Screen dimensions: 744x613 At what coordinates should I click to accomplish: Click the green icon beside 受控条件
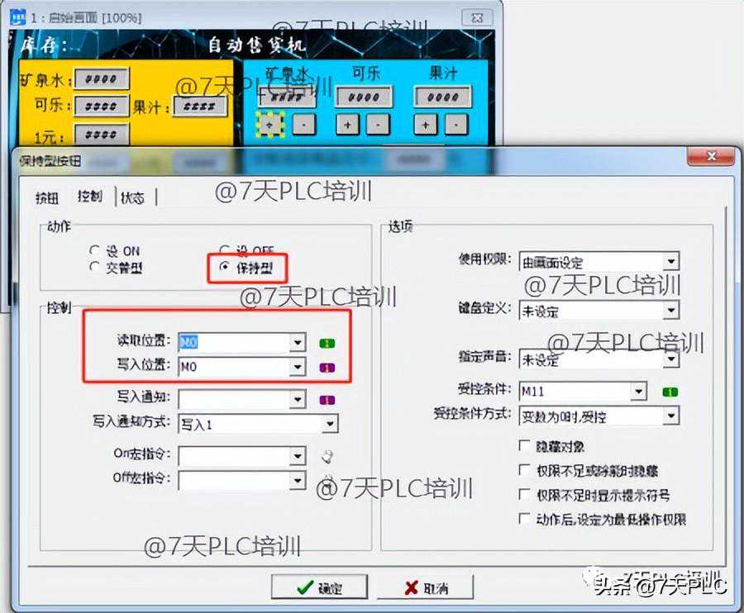click(x=670, y=391)
